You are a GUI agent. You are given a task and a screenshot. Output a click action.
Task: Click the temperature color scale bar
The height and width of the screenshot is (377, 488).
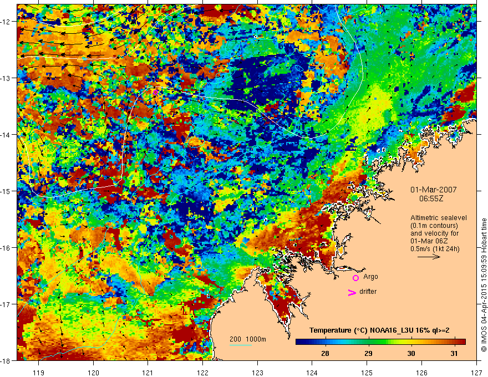click(x=380, y=342)
